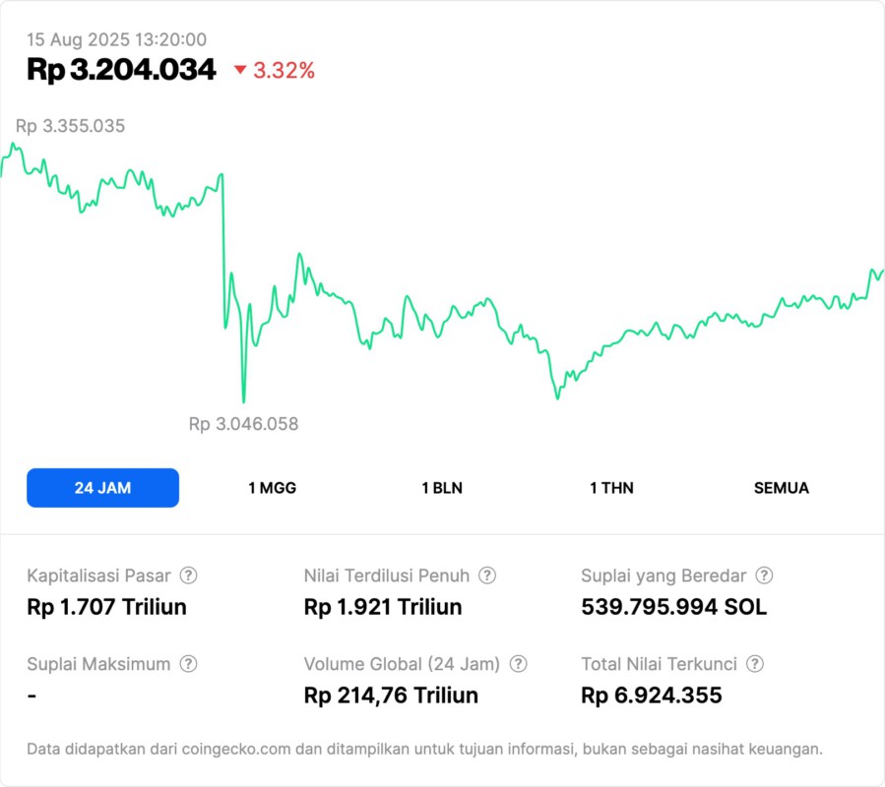This screenshot has width=885, height=787.
Task: Click help icon beside Total Nilai Terkunci
Action: pos(755,664)
